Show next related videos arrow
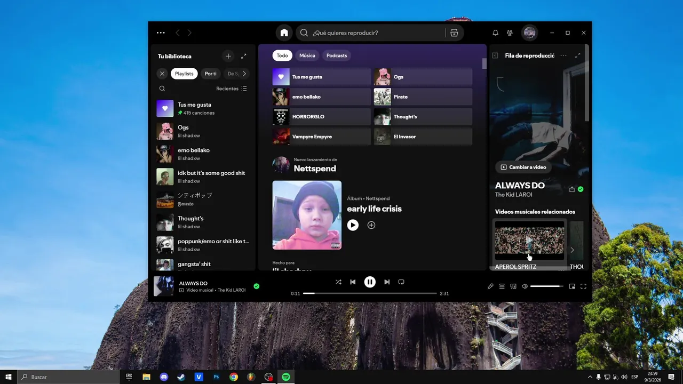683x384 pixels. (572, 250)
